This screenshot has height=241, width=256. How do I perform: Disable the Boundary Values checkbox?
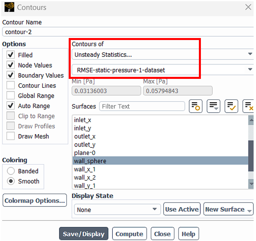(x=11, y=75)
